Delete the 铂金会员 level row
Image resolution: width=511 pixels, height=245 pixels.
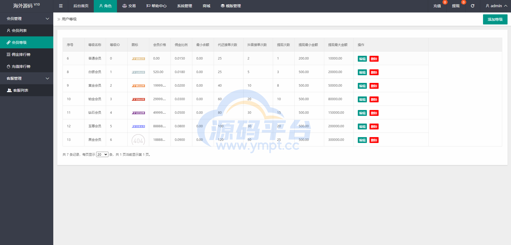coord(374,99)
